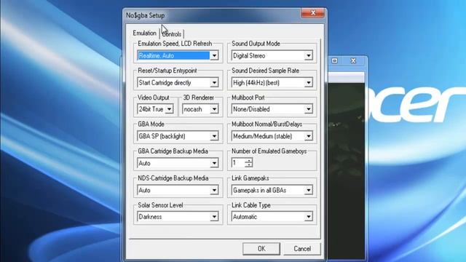Click the Emulated Gameboys number field

click(238, 163)
